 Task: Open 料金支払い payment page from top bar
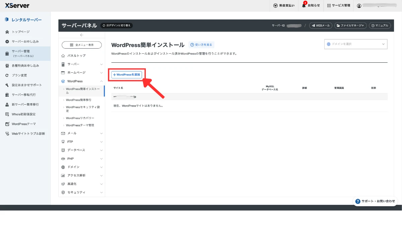[x=283, y=5]
